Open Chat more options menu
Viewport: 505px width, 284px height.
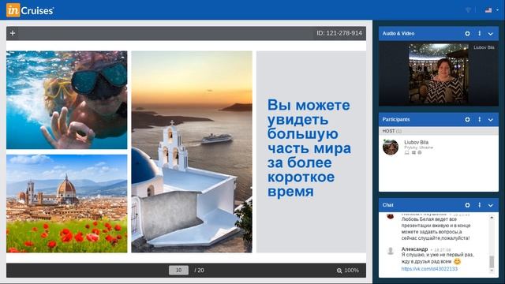point(479,205)
